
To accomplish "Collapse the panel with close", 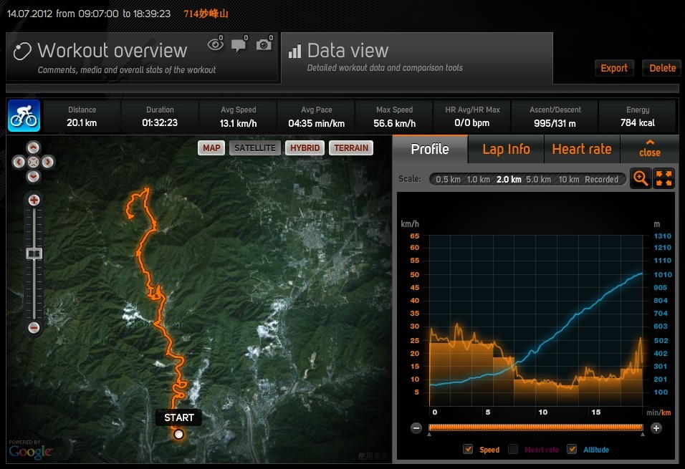I will (649, 149).
